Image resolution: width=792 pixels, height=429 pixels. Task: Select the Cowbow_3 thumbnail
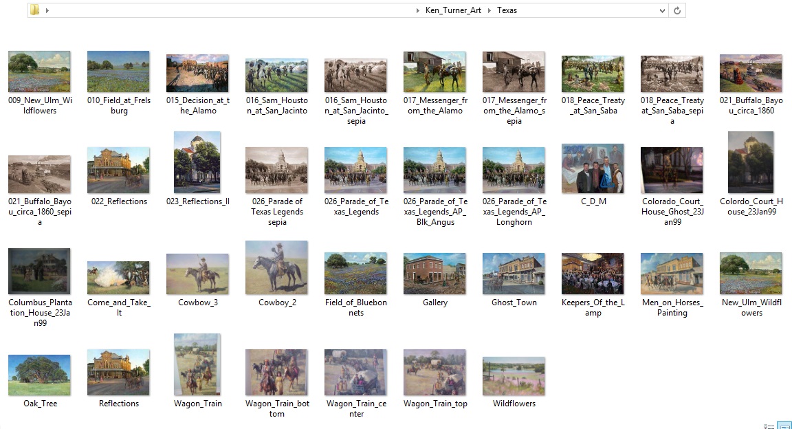click(197, 274)
